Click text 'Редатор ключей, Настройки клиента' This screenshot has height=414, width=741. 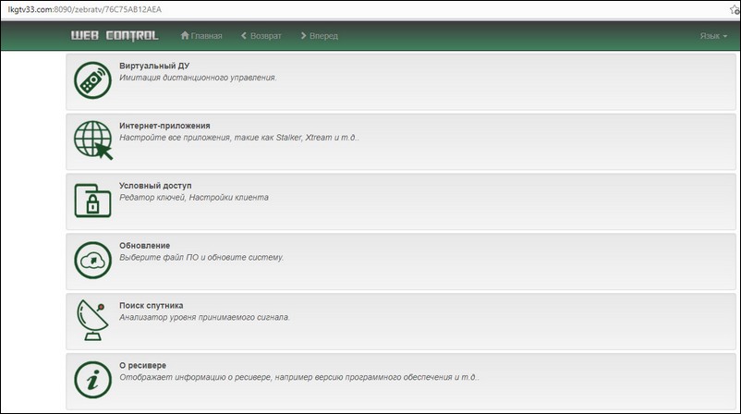coord(194,198)
